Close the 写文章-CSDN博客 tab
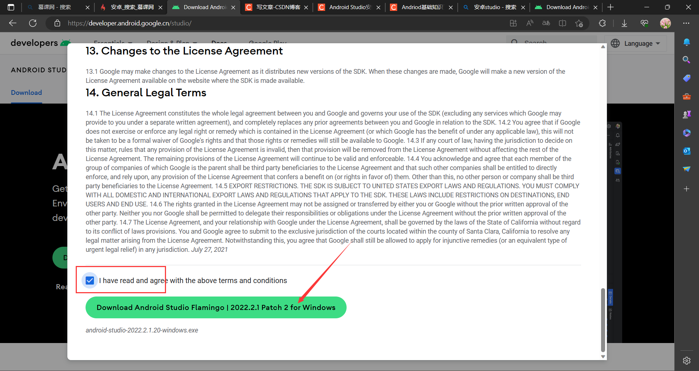Viewport: 699px width, 371px height. point(306,7)
